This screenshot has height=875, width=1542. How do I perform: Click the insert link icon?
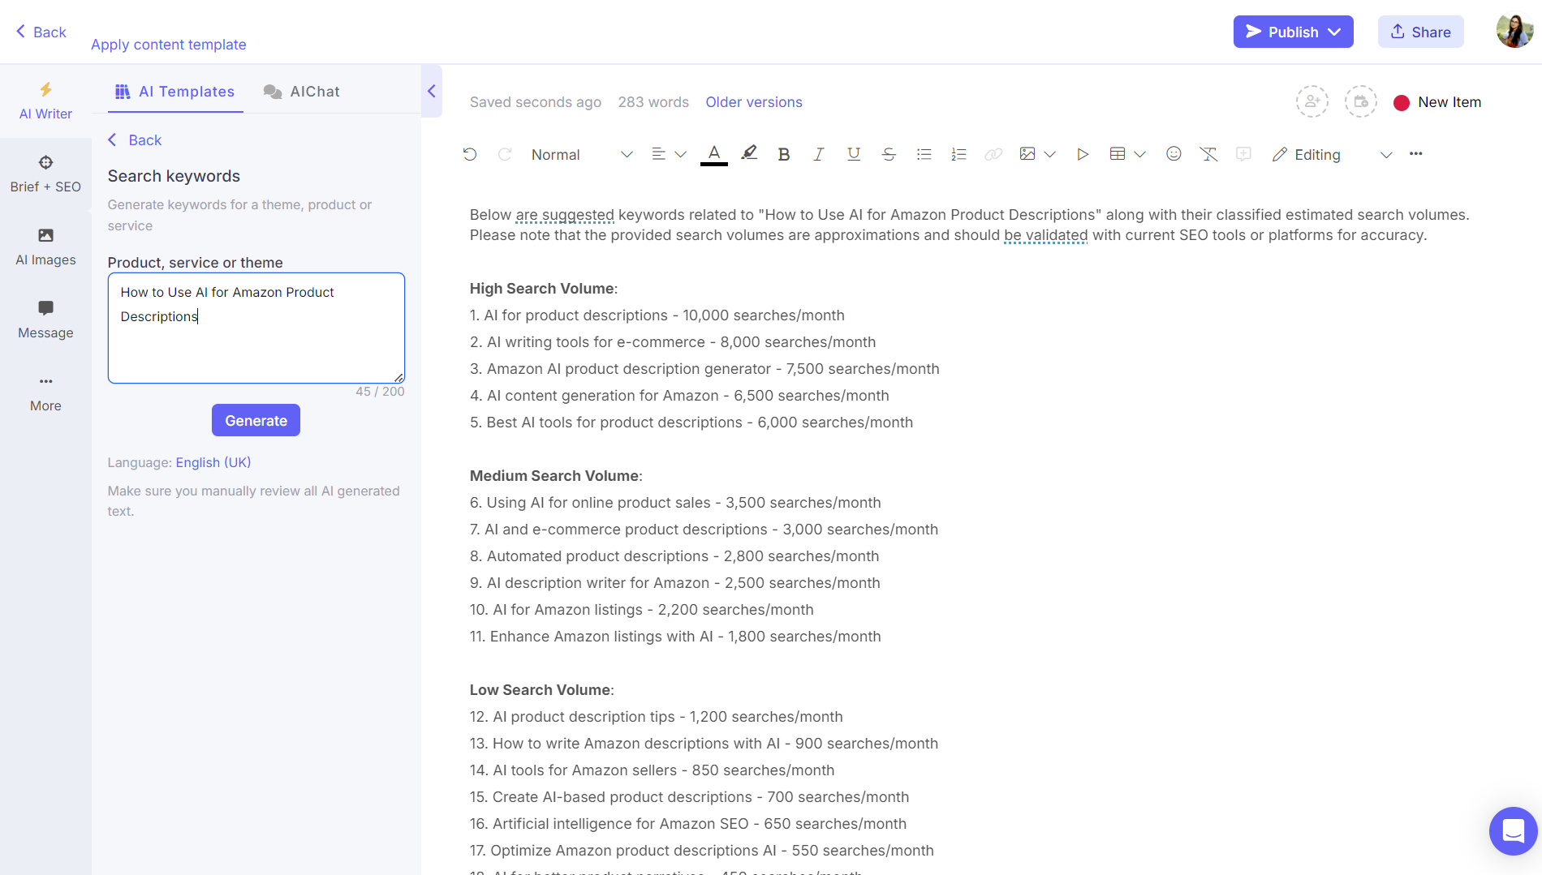point(993,154)
